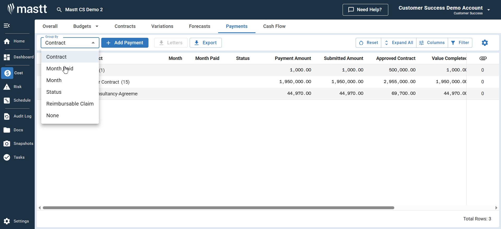Click the Total Rows: 3 label
The image size is (501, 229).
[477, 219]
